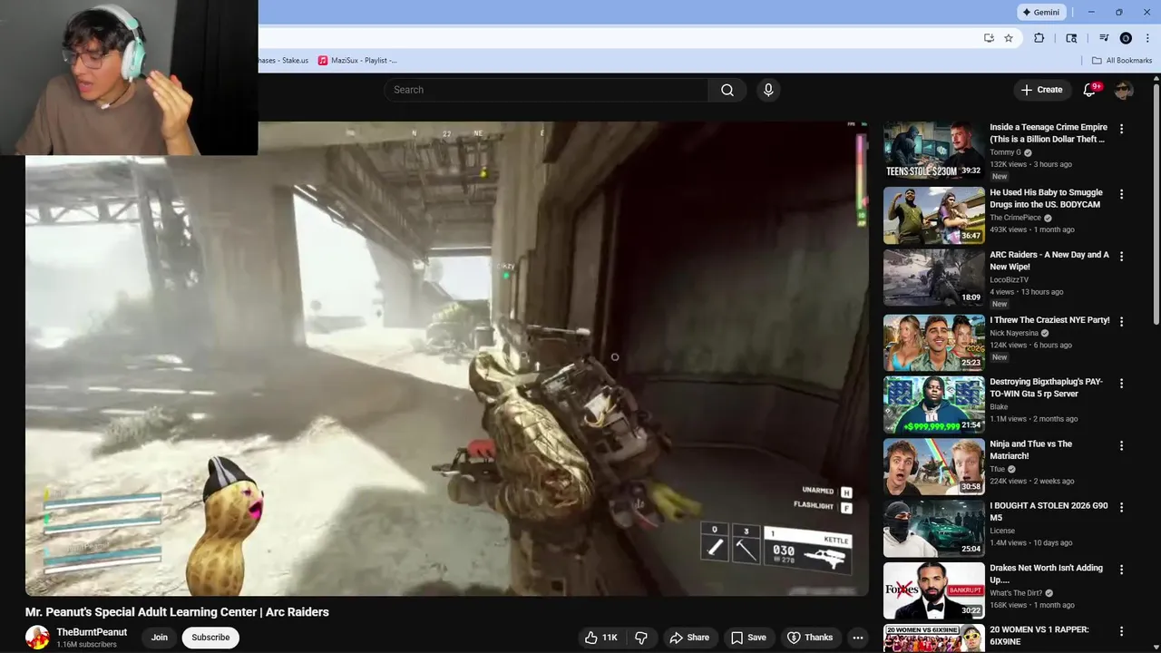Open Craziest NYE Party thumbnail
The image size is (1161, 653).
click(933, 342)
